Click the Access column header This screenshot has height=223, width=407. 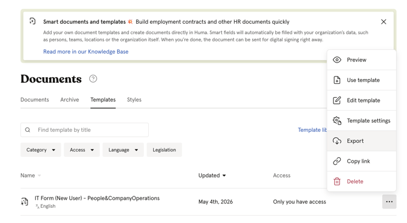pos(282,176)
